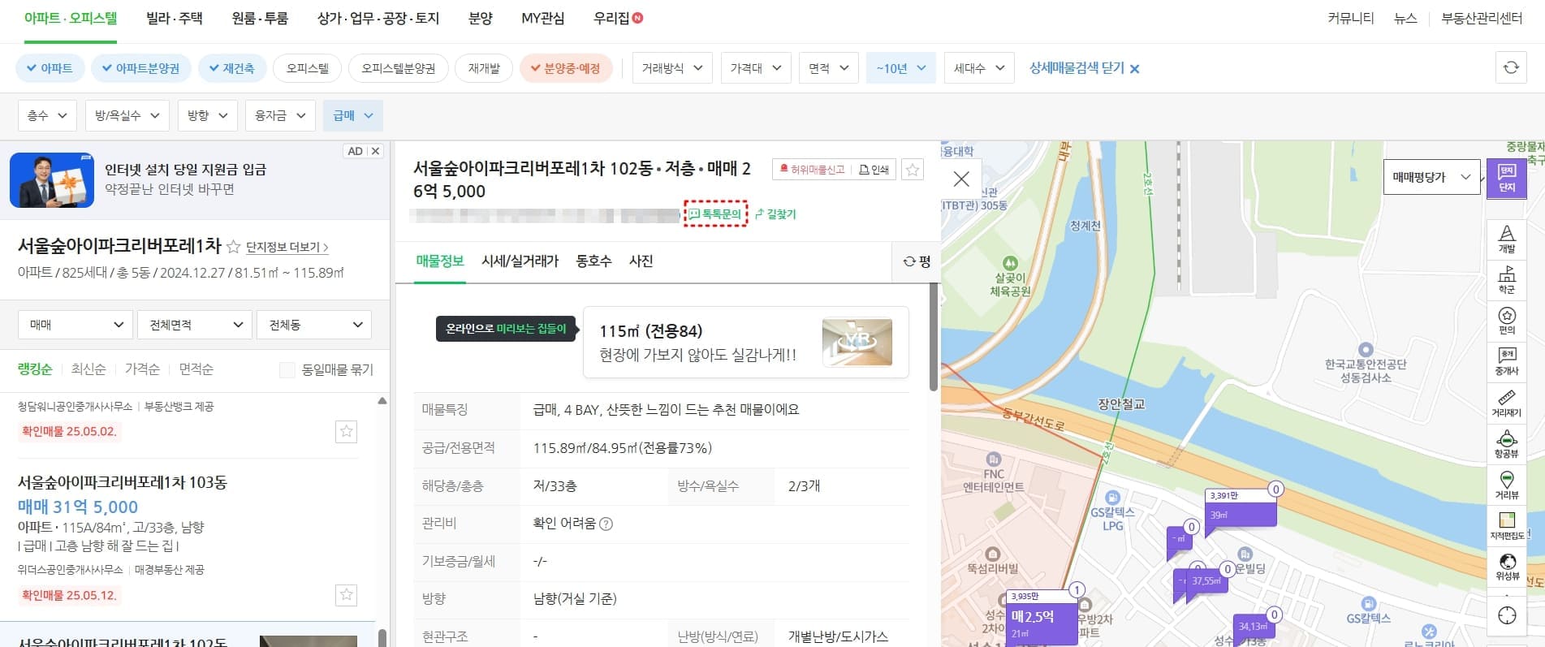The height and width of the screenshot is (647, 1545).
Task: Open the 115㎡ (전용84) online preview thumbnail
Action: [x=857, y=342]
